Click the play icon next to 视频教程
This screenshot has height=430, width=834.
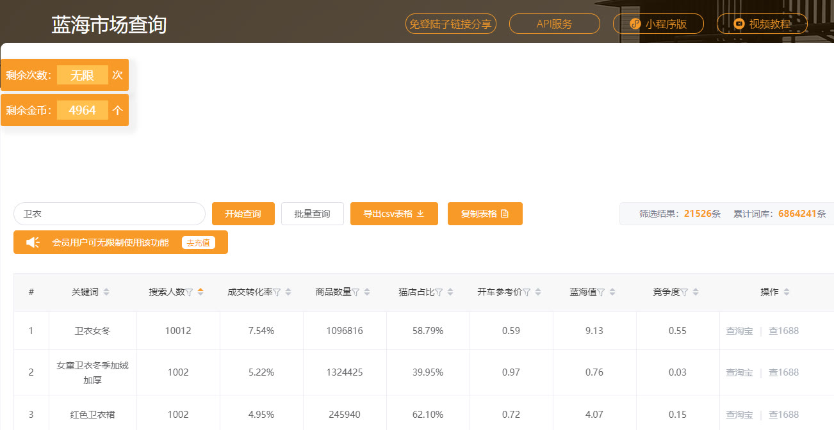740,24
